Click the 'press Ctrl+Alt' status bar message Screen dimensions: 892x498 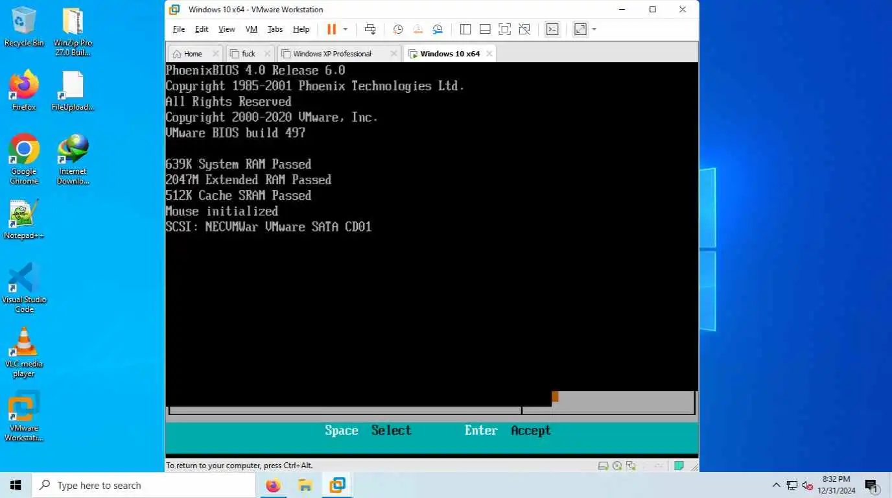pyautogui.click(x=239, y=466)
